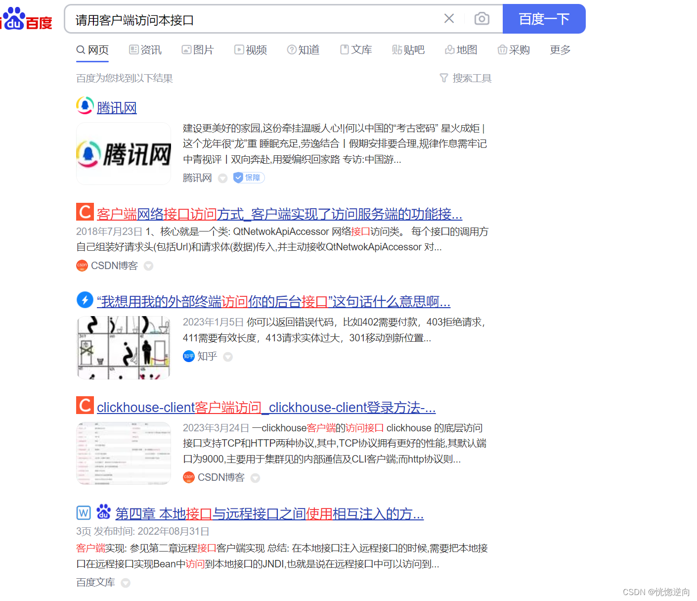697x601 pixels.
Task: Expand arrow beside CSDN博客 under QtNetwokApiAccessor result
Action: (148, 266)
